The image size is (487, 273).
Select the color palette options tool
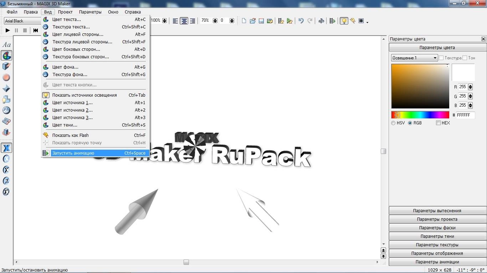tap(6, 55)
